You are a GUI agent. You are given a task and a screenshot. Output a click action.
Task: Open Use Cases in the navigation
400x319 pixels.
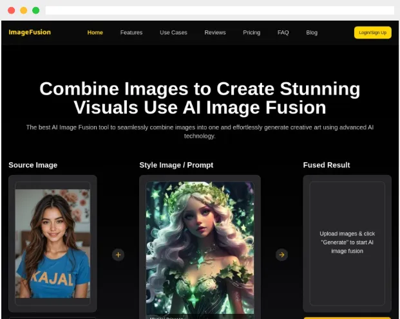click(173, 33)
